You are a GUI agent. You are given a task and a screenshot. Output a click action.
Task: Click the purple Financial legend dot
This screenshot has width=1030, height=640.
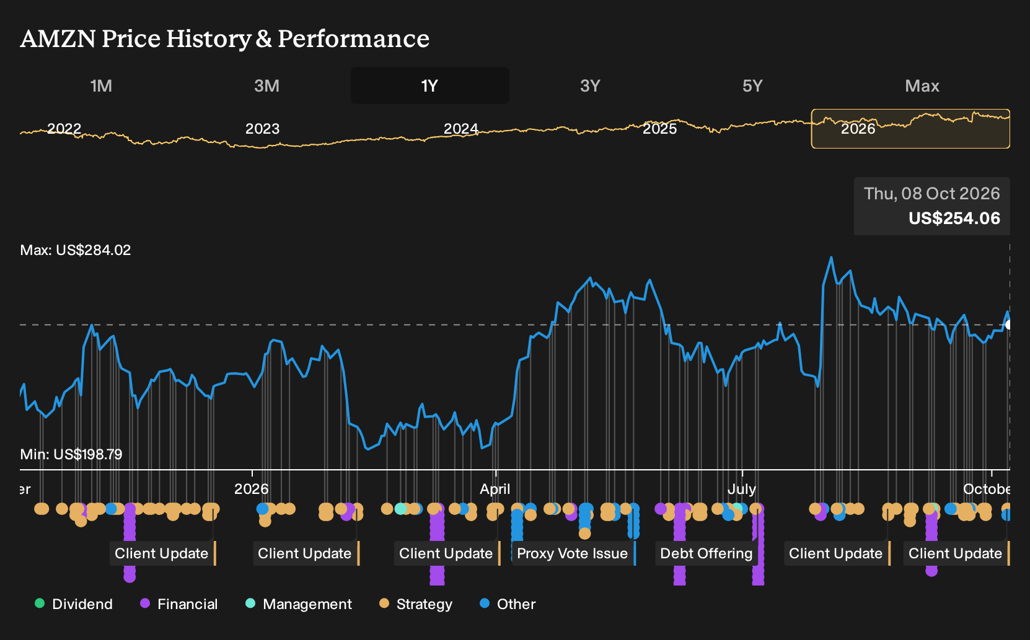click(x=145, y=603)
